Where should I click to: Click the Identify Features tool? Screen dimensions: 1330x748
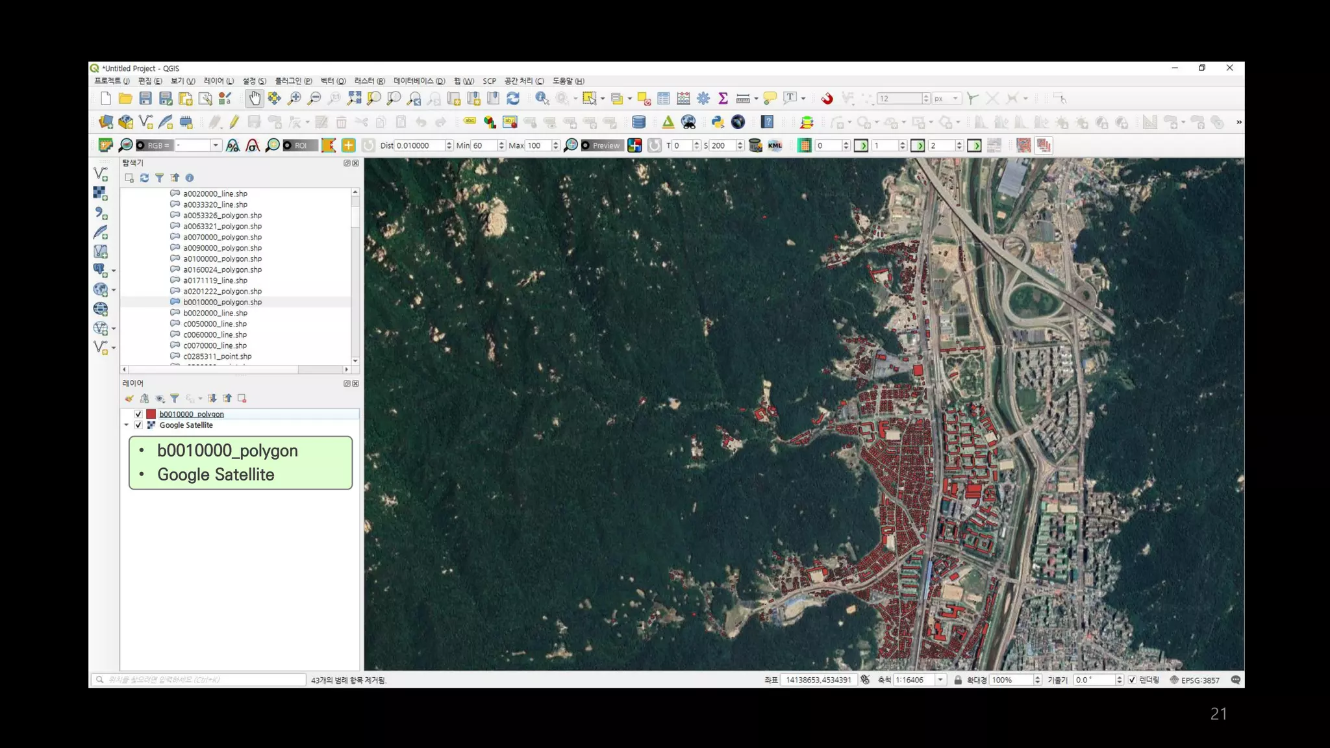coord(542,99)
